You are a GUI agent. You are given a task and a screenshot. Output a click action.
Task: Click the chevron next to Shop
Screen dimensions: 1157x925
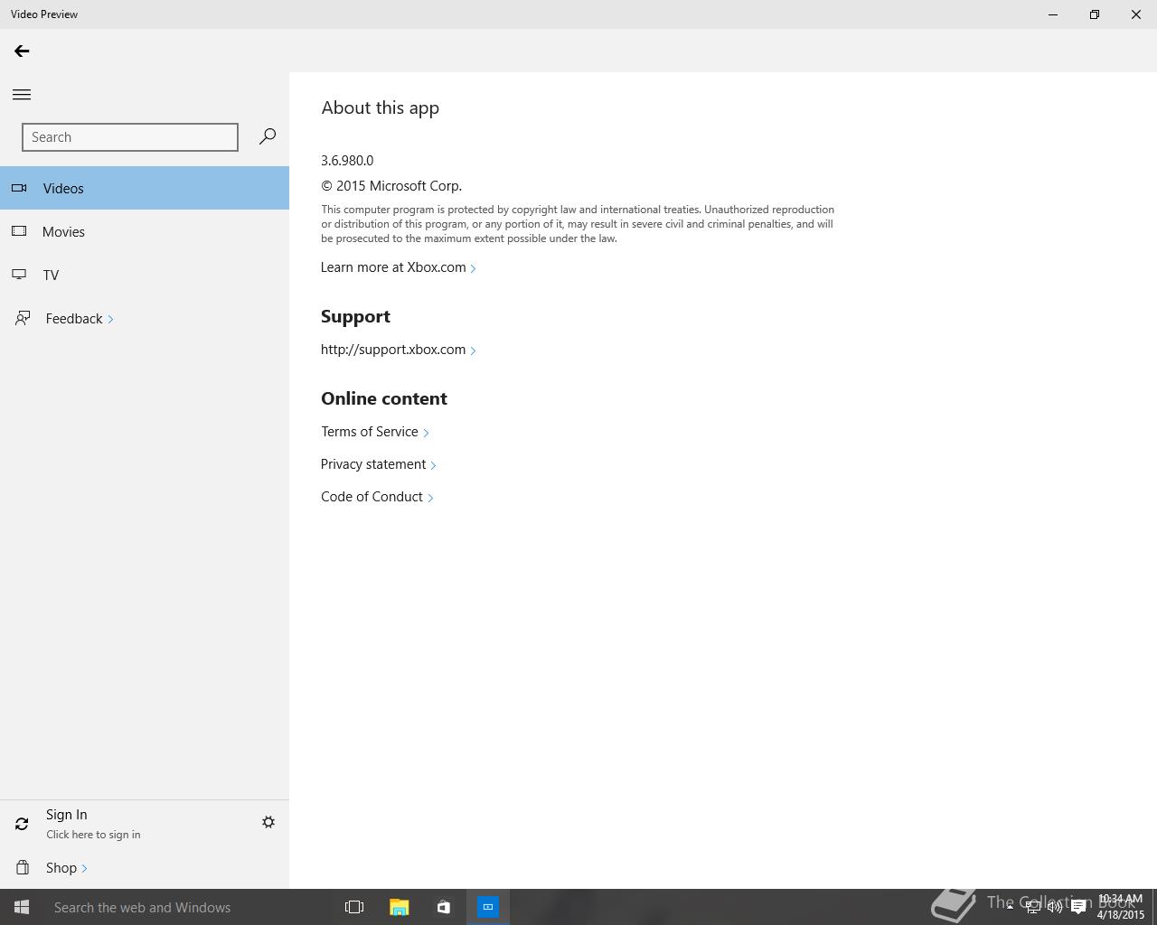point(84,869)
